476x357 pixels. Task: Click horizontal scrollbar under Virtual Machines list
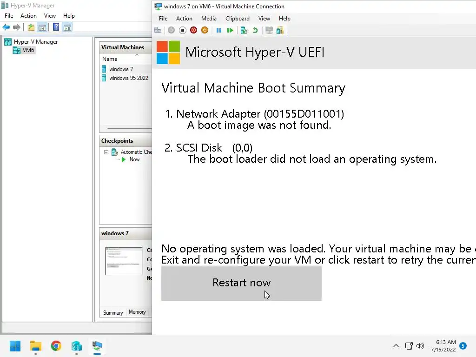pyautogui.click(x=129, y=129)
